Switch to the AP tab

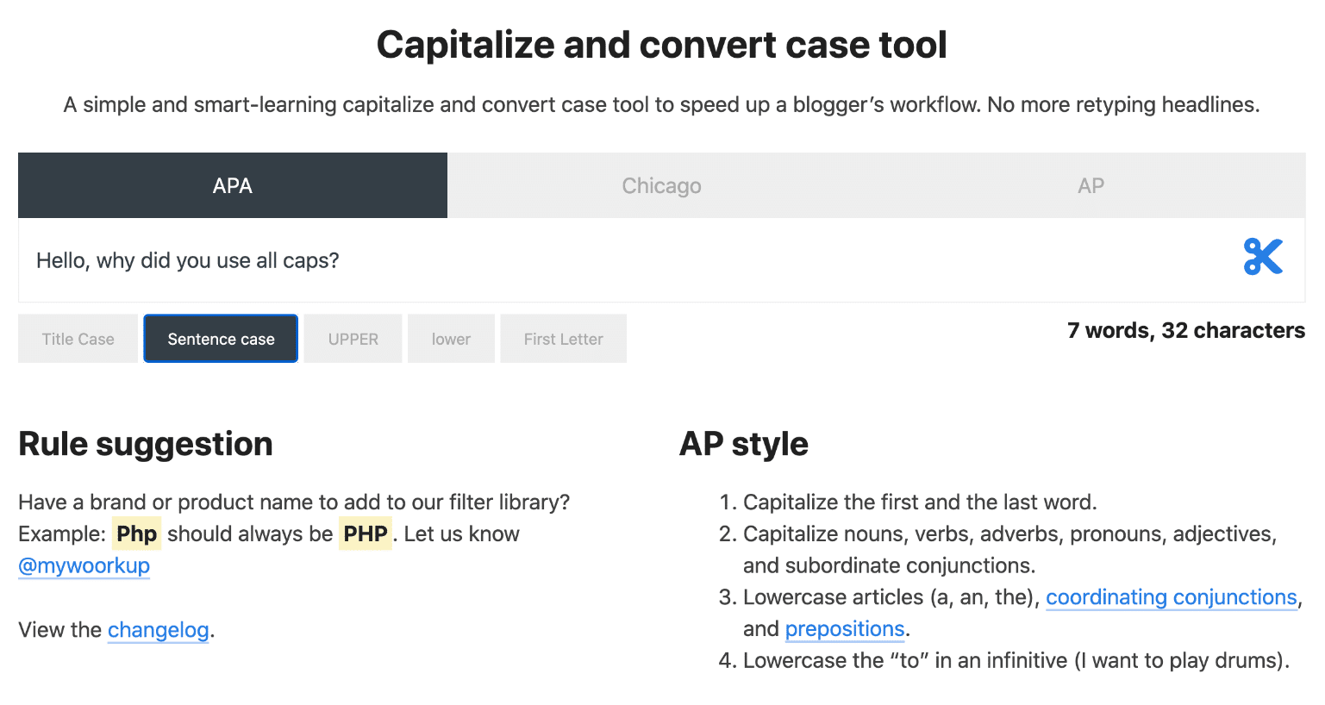coord(1091,184)
